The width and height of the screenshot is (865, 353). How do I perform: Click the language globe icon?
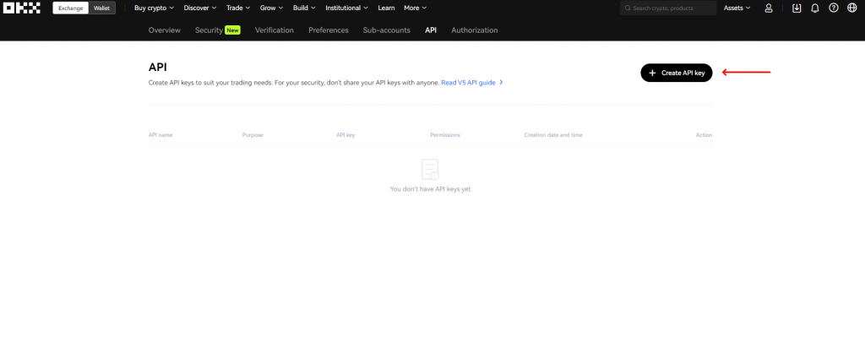(851, 8)
